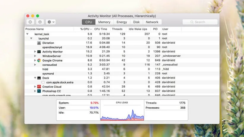Expand the Photoshop CC process row

pos(35,91)
